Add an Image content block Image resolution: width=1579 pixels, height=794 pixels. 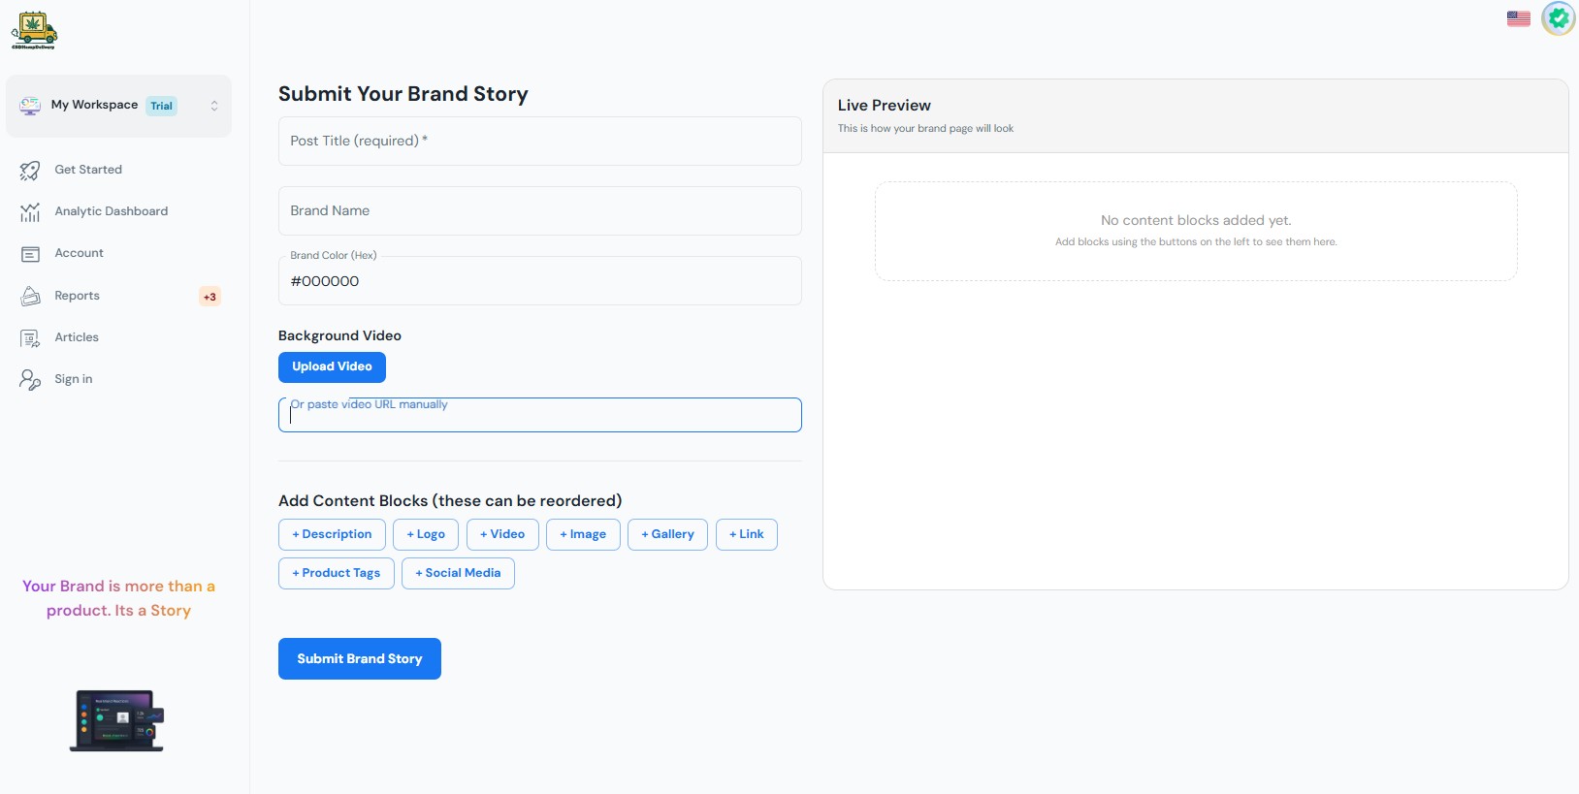[x=583, y=534]
